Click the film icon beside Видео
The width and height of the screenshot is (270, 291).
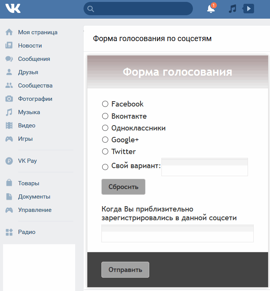tap(9, 126)
